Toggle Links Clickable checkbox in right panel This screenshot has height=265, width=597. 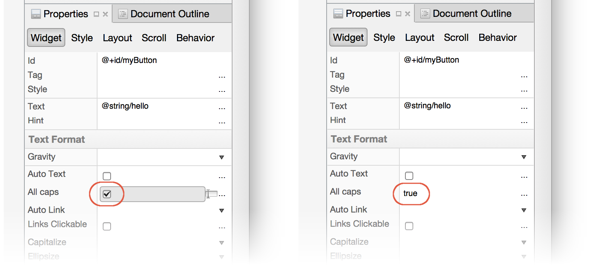(409, 226)
